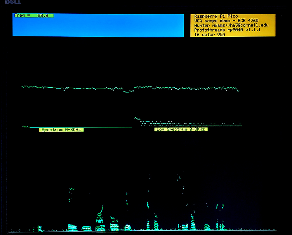292x235 pixels.
Task: Click the peak at log spectrum's left start
Action: [135, 118]
